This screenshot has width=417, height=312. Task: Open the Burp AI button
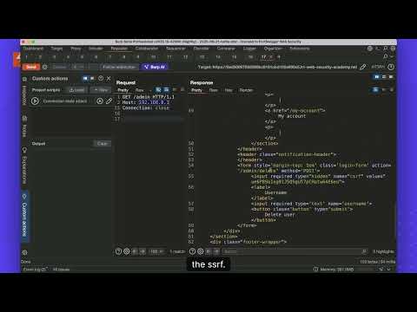(x=155, y=67)
